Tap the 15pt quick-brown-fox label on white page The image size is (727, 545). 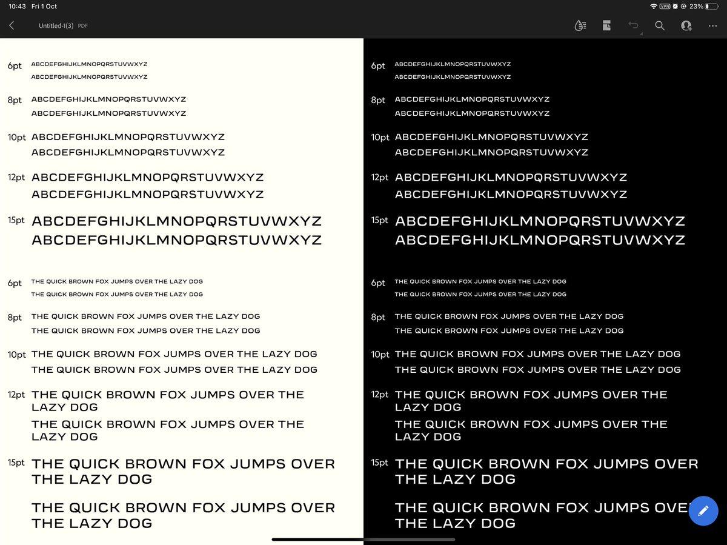pyautogui.click(x=16, y=463)
